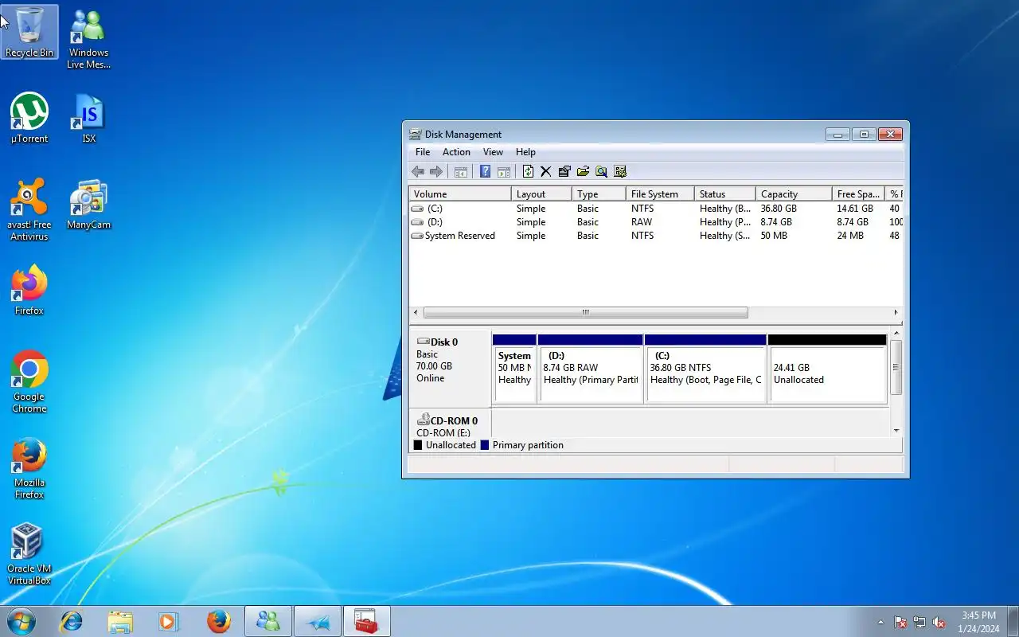This screenshot has height=637, width=1019.
Task: Select the Windows Live Messenger desktop icon
Action: pyautogui.click(x=88, y=38)
